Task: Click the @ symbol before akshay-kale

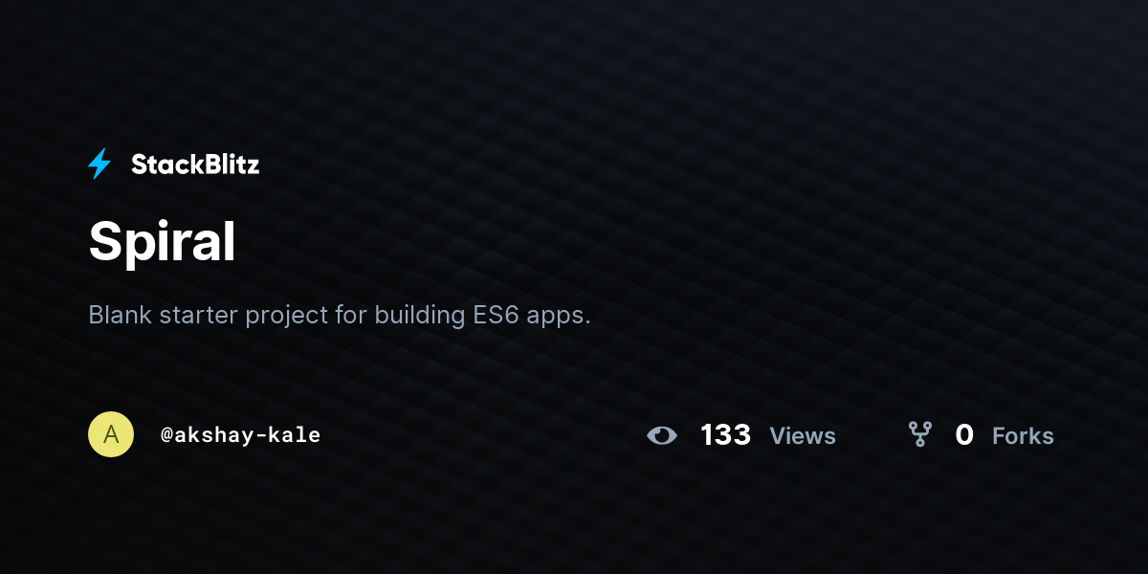Action: point(166,435)
